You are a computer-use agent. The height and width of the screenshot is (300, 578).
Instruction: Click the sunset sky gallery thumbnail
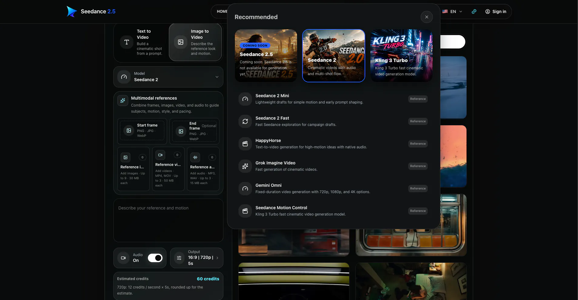click(453, 156)
